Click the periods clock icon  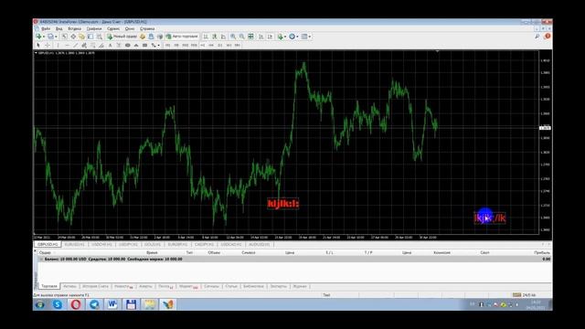point(292,37)
